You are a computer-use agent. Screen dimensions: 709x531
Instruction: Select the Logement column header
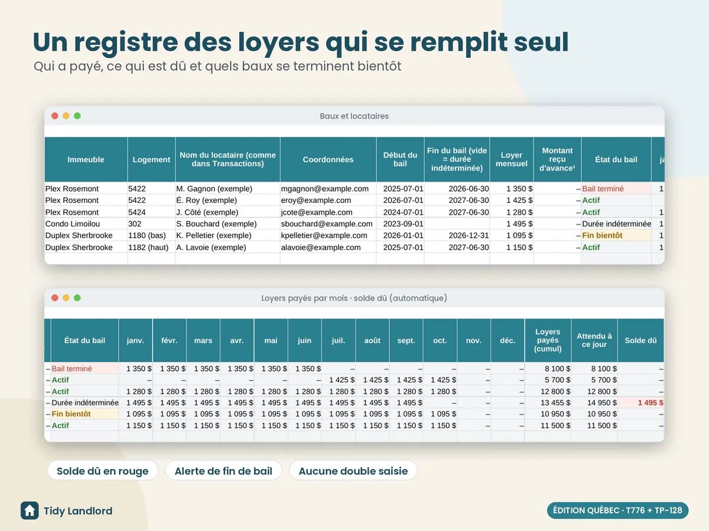coord(151,159)
